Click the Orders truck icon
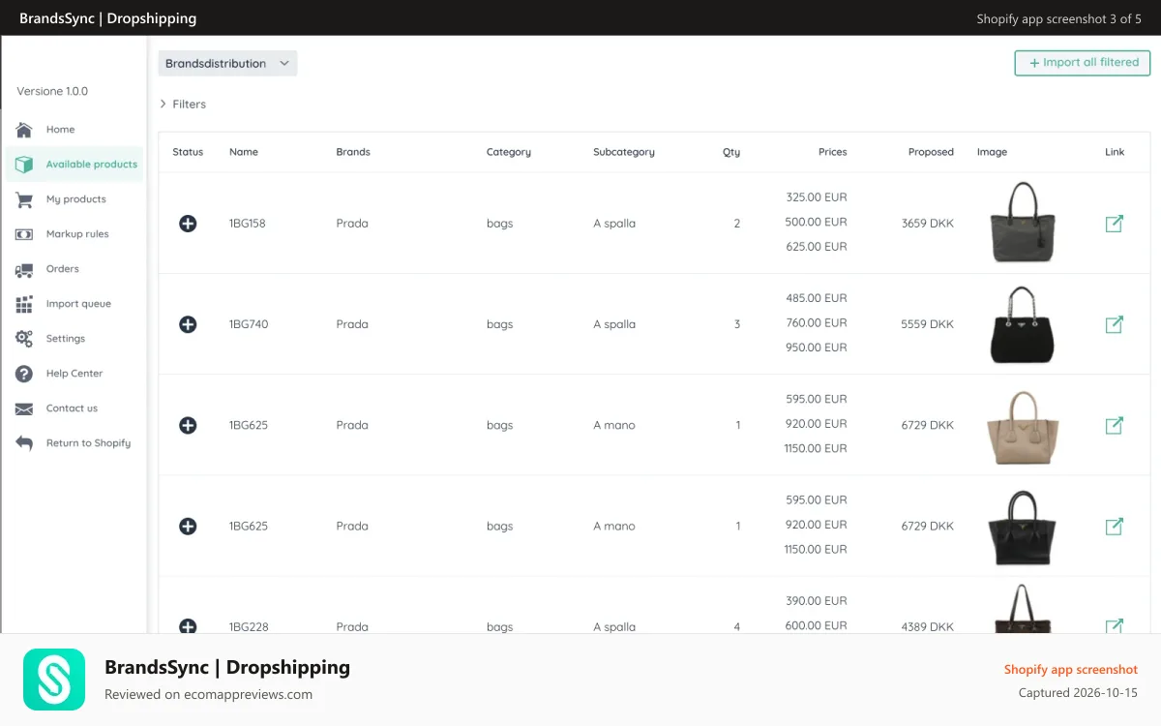1161x726 pixels. (24, 269)
